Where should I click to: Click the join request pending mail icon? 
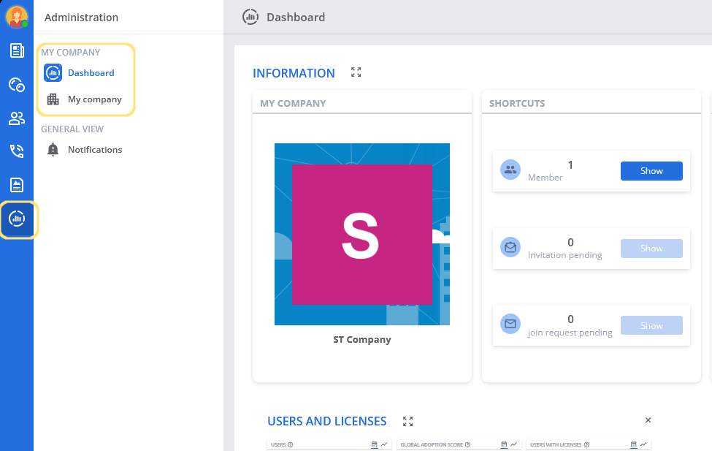(x=510, y=324)
